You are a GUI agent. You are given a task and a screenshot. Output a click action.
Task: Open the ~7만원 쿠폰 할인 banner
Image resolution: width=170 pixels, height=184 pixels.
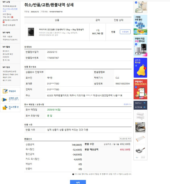click(140, 25)
